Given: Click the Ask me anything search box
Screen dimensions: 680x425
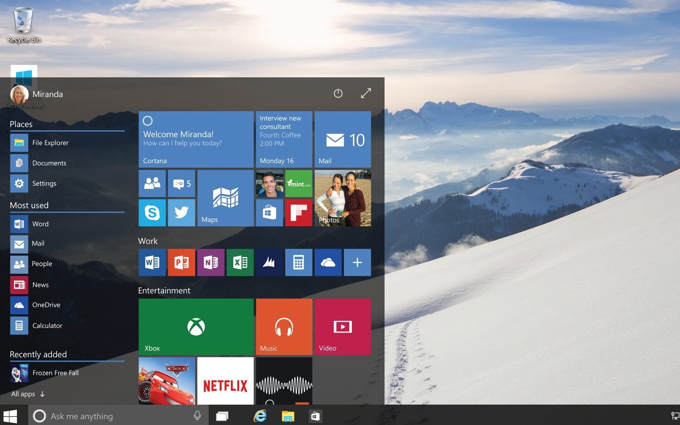Looking at the screenshot, I should tap(117, 416).
